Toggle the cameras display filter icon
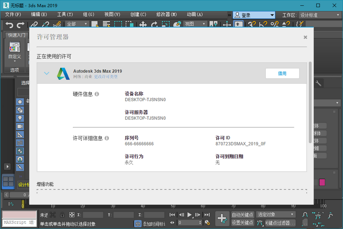Viewport: 343px width, 229px height. [x=20, y=127]
